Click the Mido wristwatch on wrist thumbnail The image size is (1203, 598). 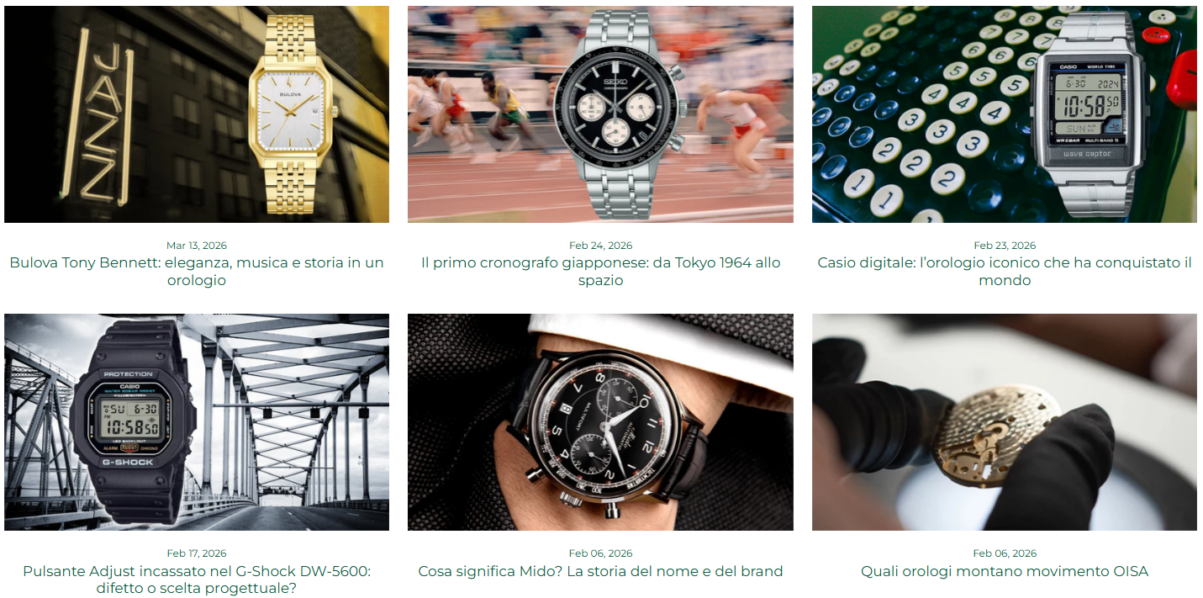pos(600,422)
